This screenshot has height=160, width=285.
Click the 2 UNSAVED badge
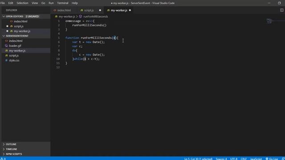[x=32, y=16]
